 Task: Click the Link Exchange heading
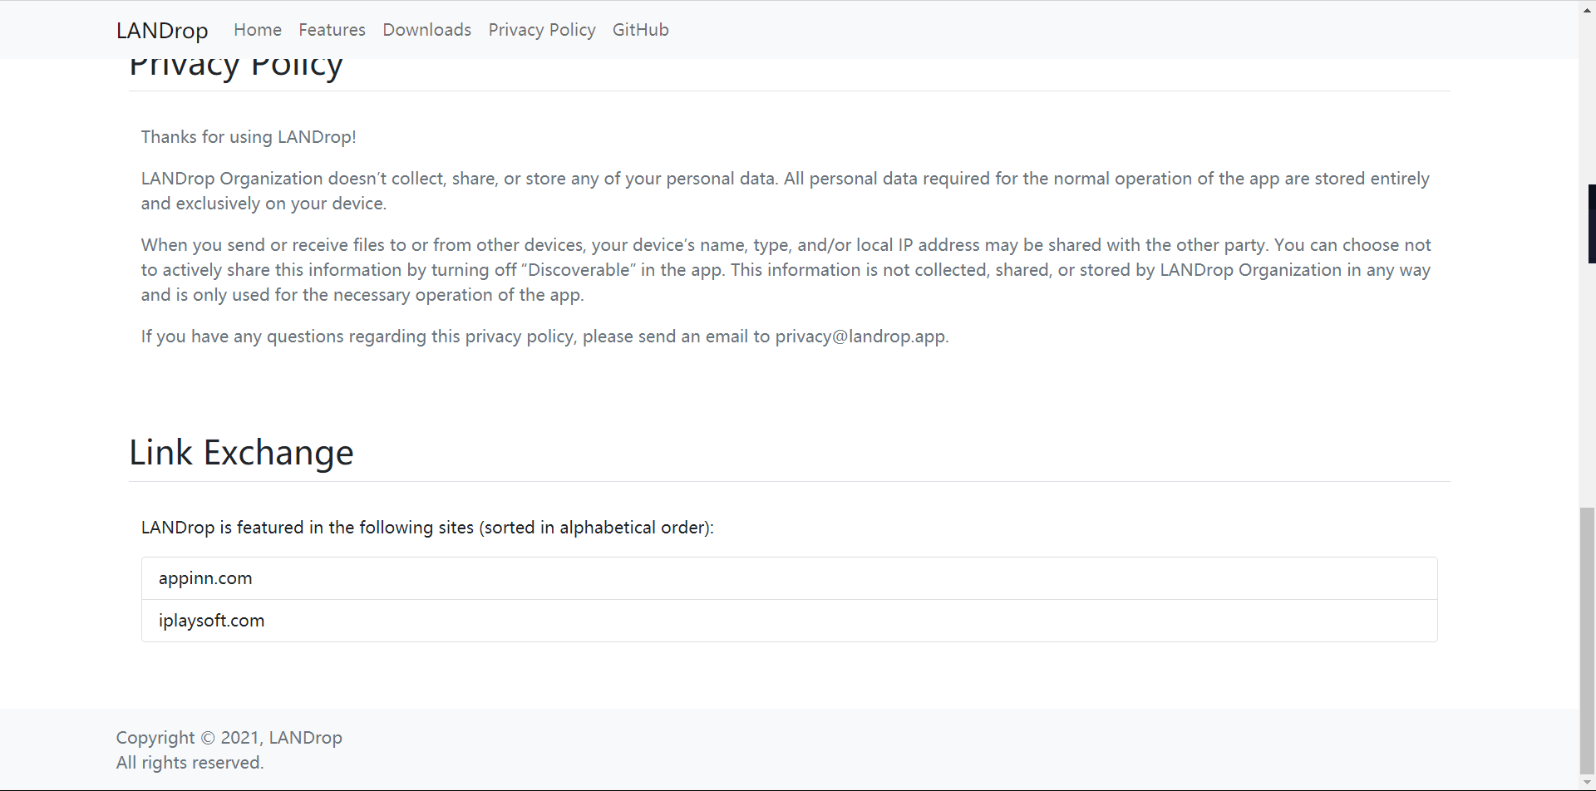[x=241, y=453]
